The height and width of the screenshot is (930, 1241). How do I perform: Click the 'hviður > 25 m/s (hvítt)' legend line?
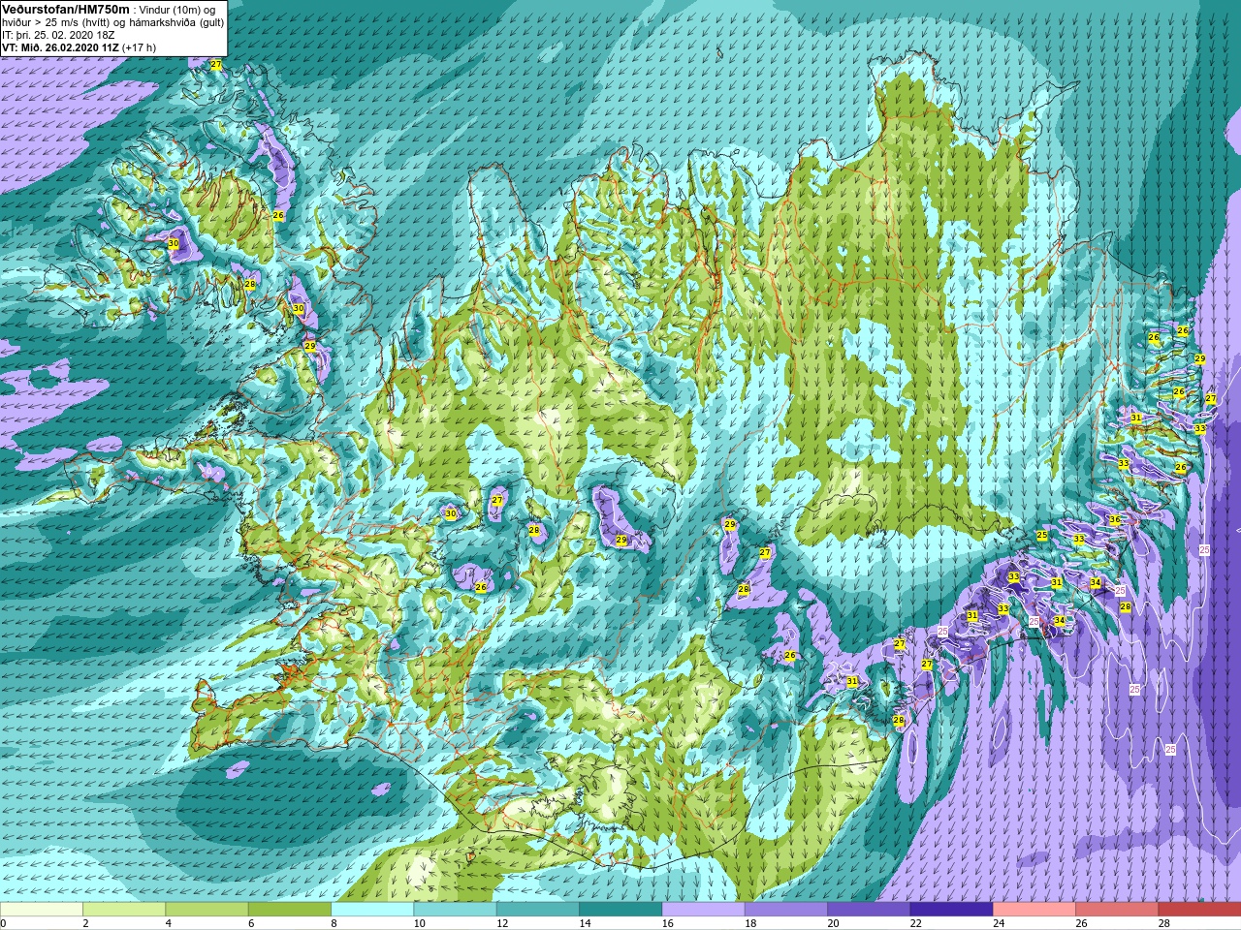coord(57,21)
